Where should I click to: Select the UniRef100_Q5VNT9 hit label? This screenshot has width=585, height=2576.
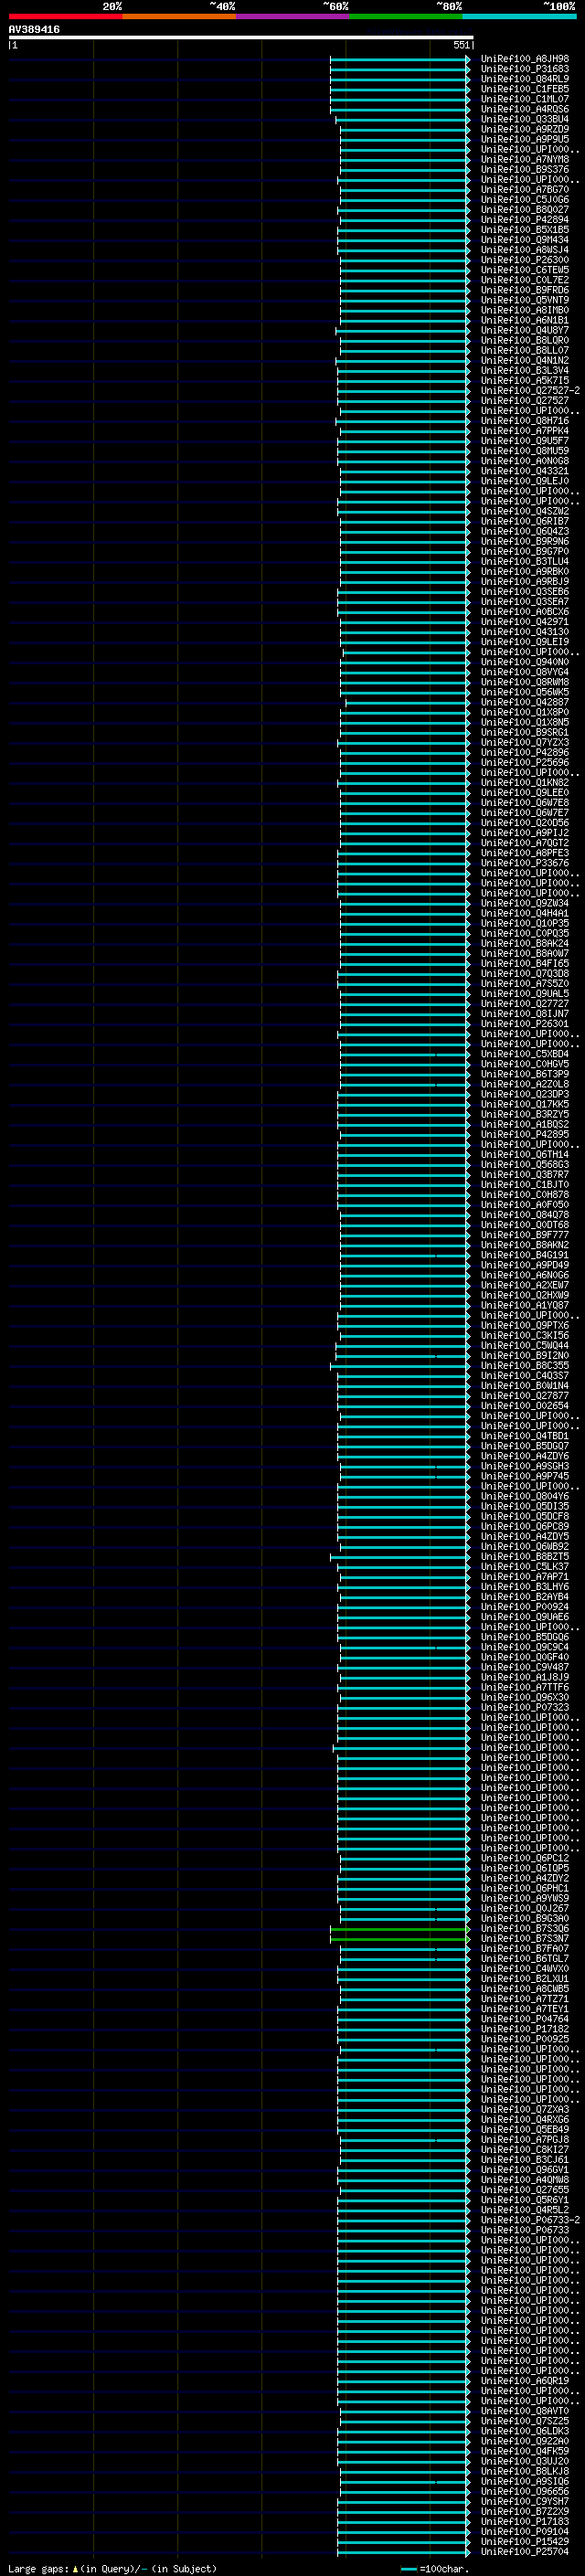pos(524,300)
